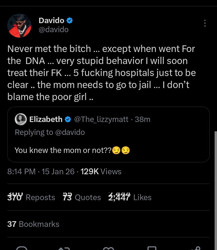Open the 73 Quotes list
The image size is (217, 250).
click(x=82, y=197)
